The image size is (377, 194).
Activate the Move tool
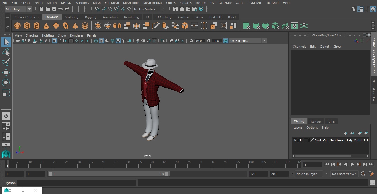click(x=6, y=72)
